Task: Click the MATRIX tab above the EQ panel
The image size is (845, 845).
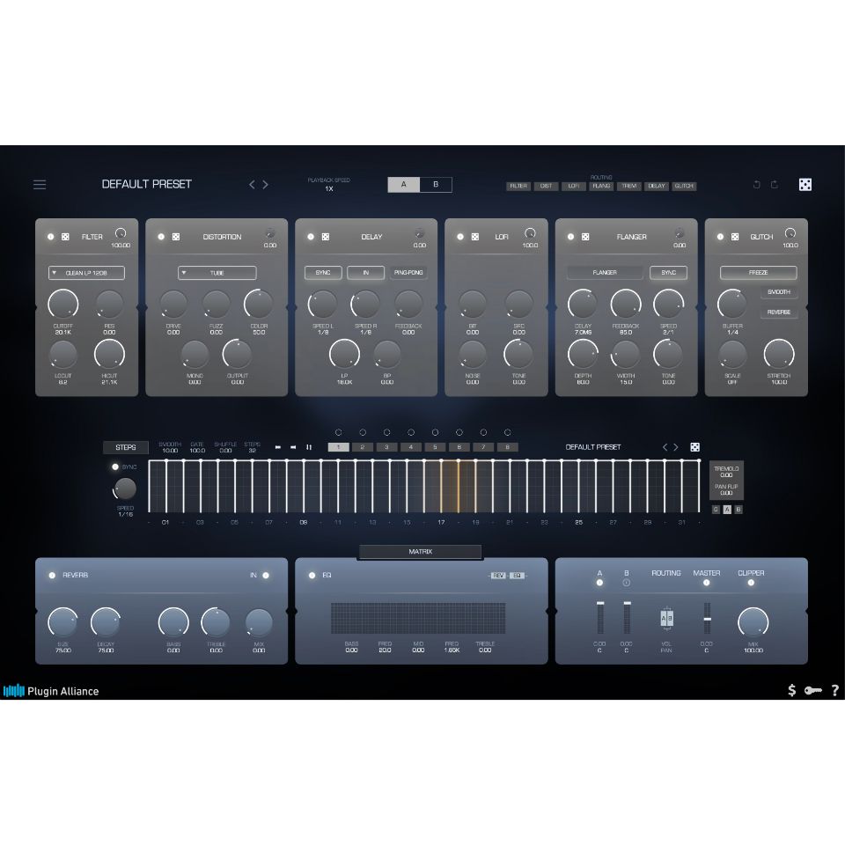Action: click(x=420, y=552)
